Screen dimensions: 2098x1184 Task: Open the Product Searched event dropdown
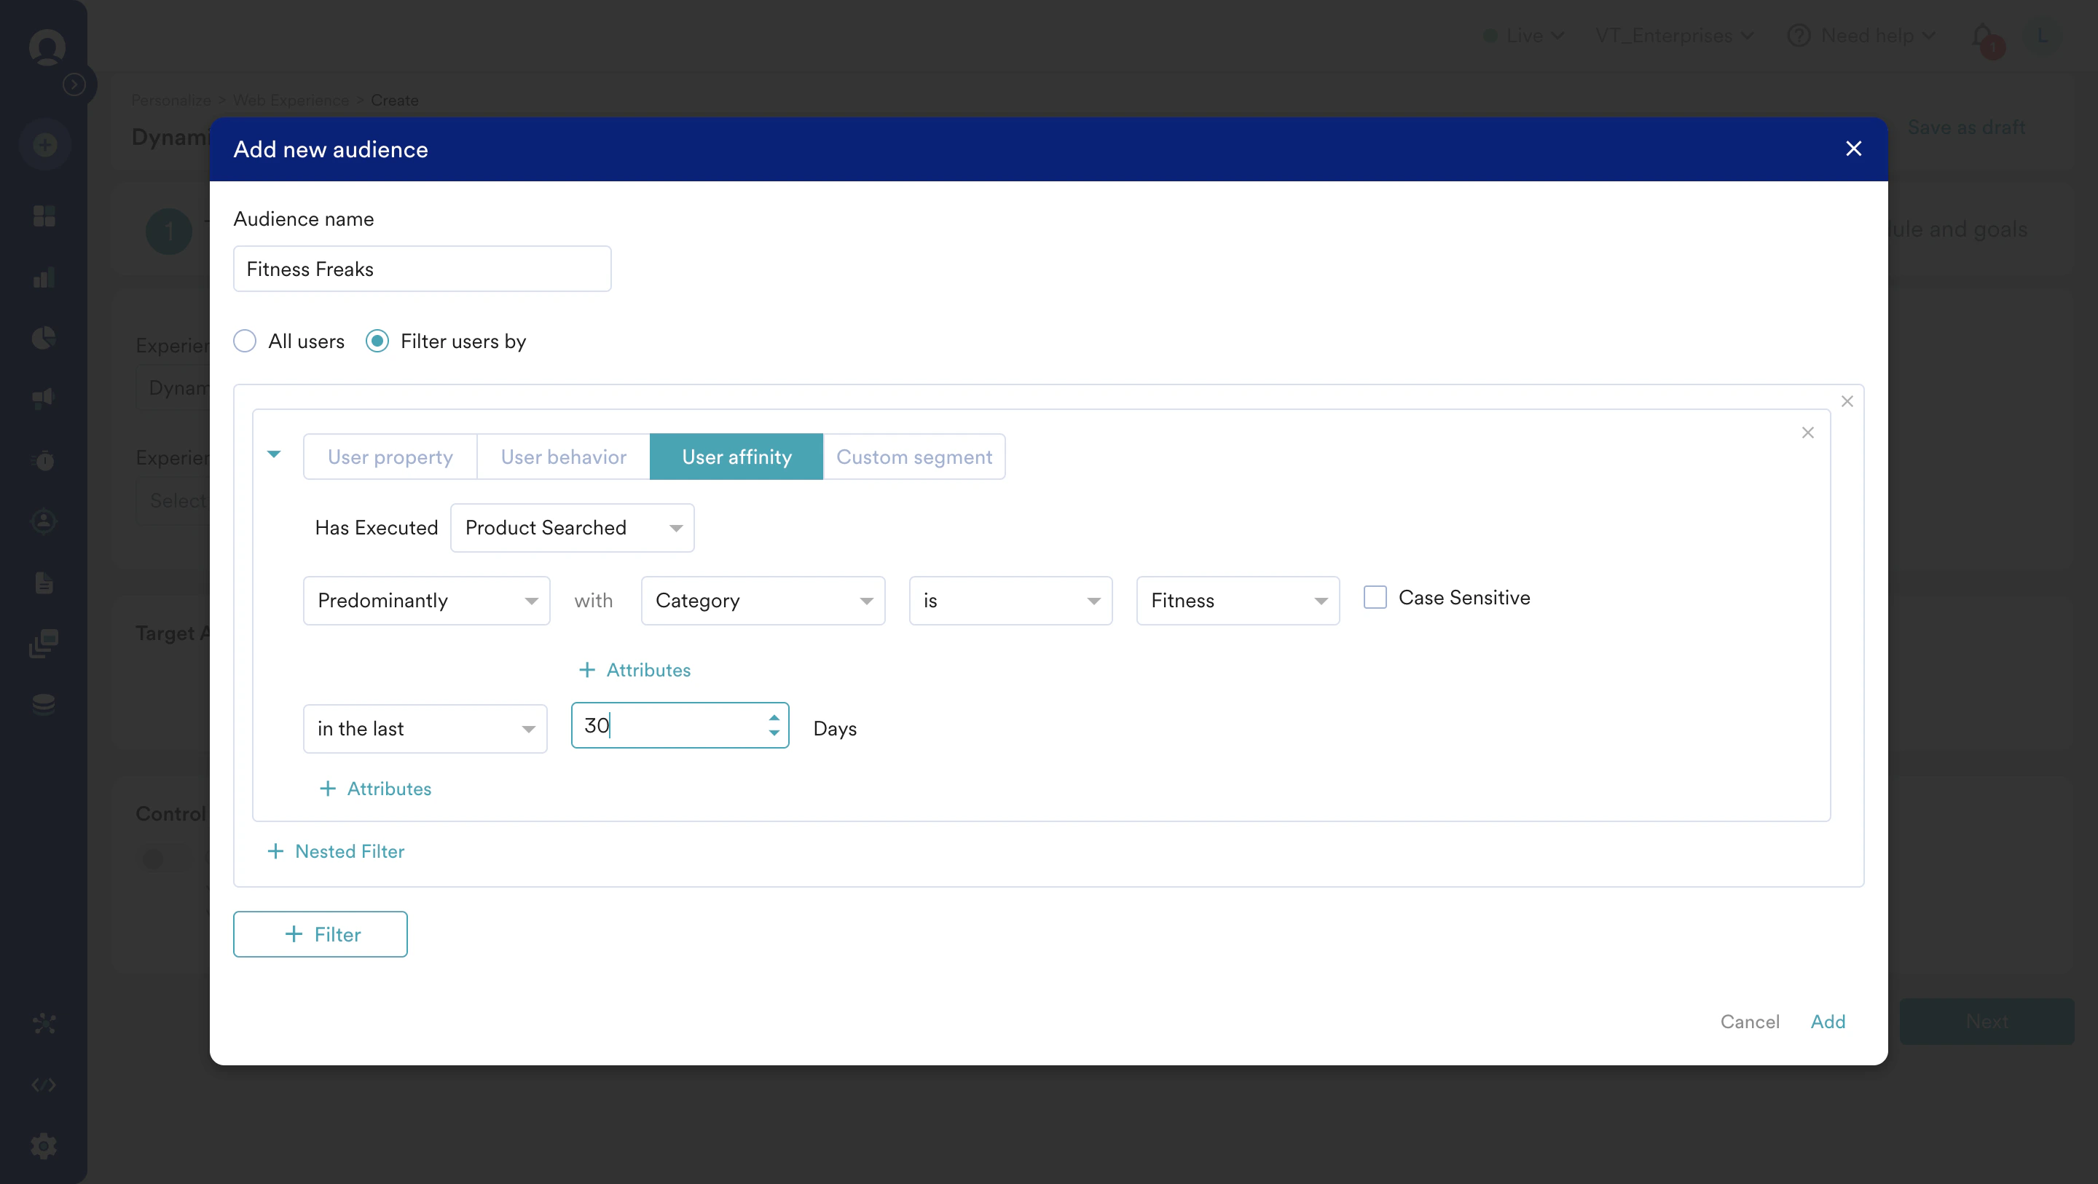[572, 528]
